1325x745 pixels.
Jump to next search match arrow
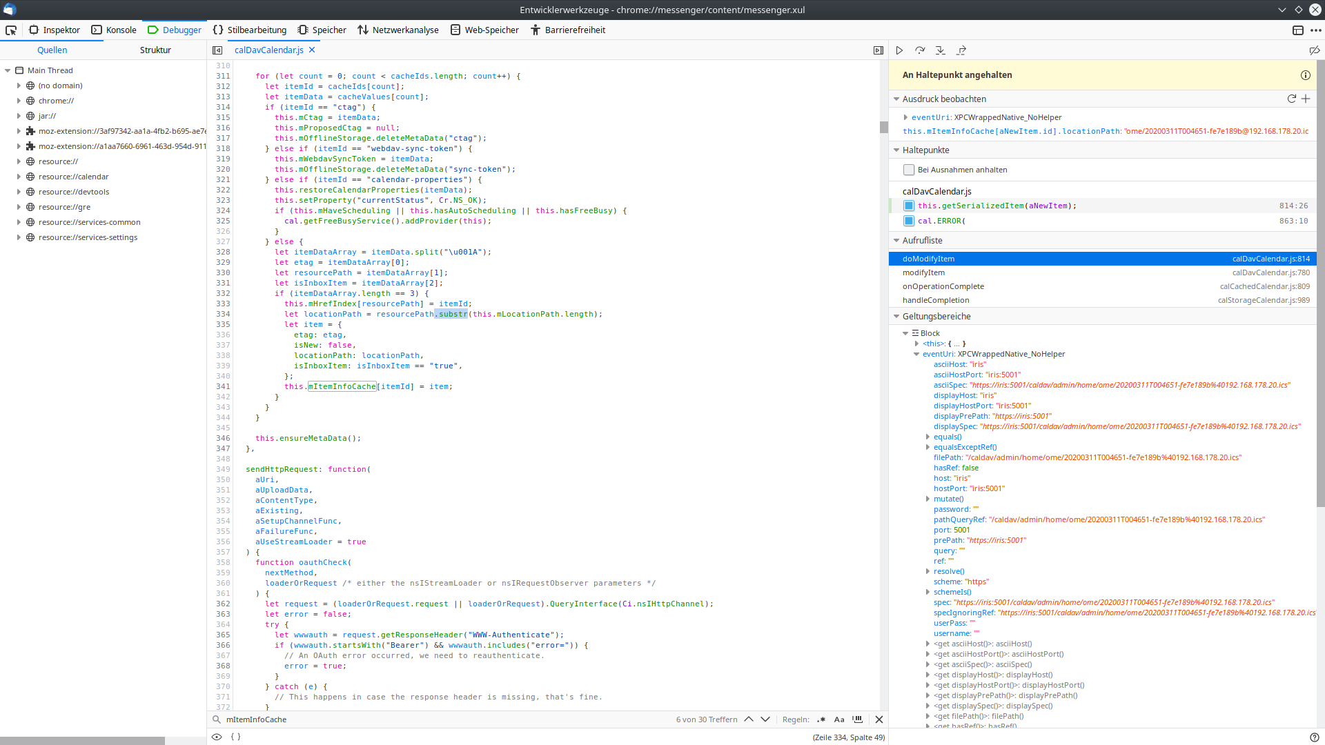pos(765,719)
